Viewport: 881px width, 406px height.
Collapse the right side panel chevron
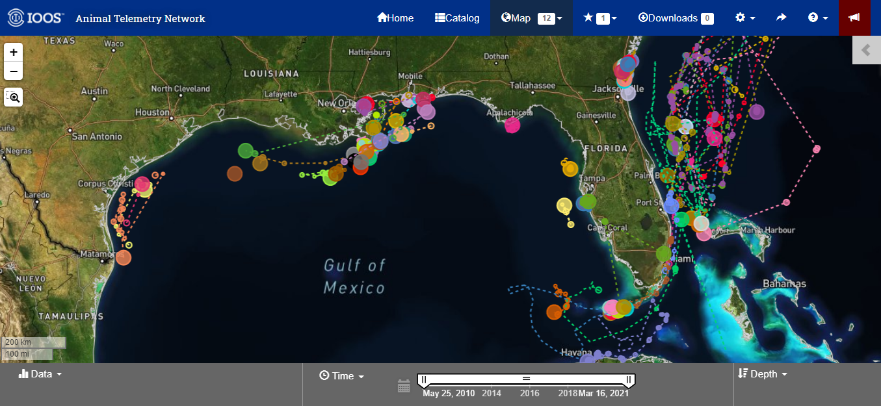(865, 49)
